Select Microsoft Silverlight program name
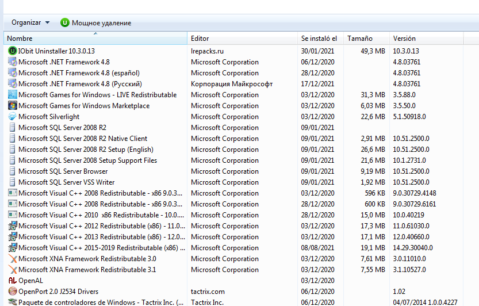 [49, 117]
